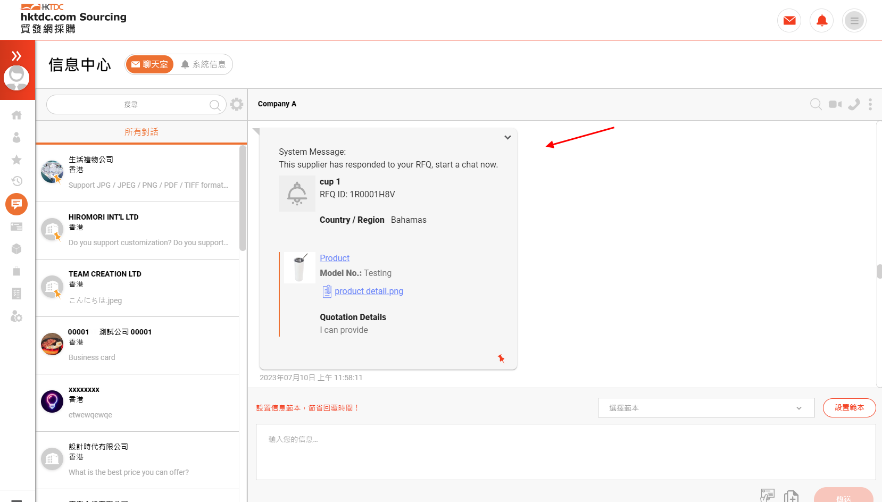
Task: Expand the left sidebar with double-arrow
Action: [16, 56]
